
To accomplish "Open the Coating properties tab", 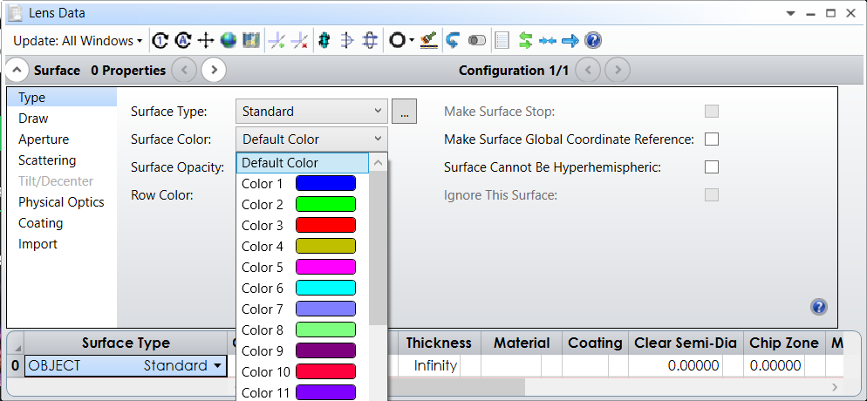I will click(40, 223).
